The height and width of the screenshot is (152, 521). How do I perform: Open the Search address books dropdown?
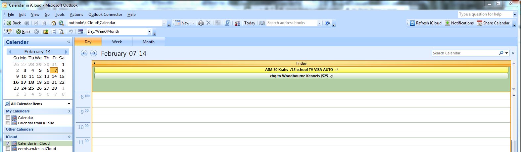point(319,23)
